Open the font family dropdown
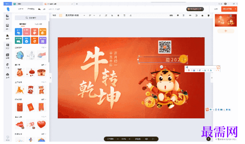The height and width of the screenshot is (144, 245). tap(75, 16)
